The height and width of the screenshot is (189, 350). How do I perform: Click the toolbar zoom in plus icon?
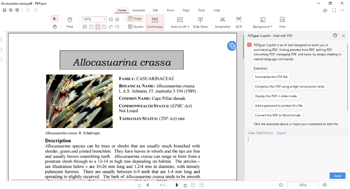click(117, 19)
